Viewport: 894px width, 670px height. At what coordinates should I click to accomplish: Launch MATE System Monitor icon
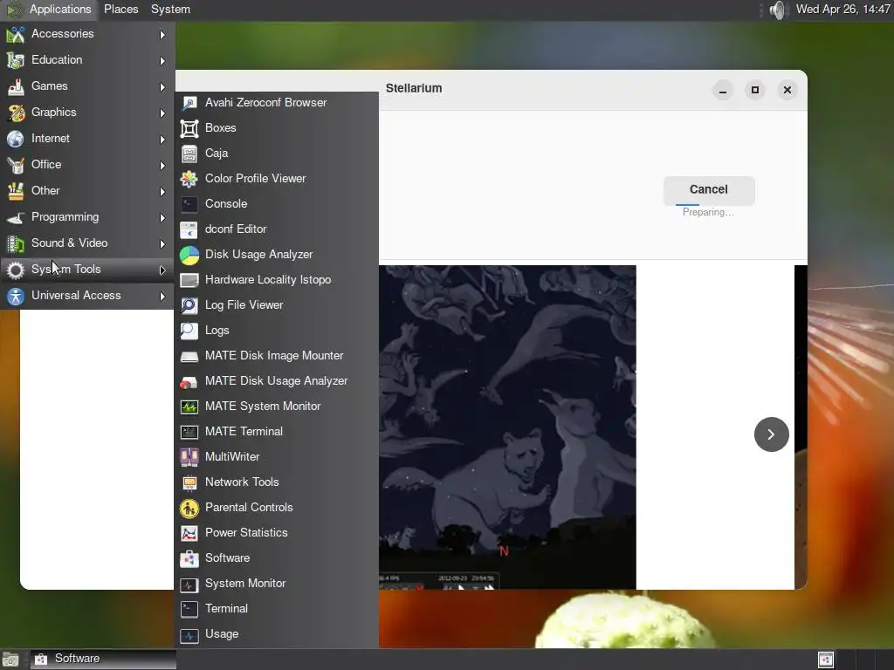[x=189, y=407]
